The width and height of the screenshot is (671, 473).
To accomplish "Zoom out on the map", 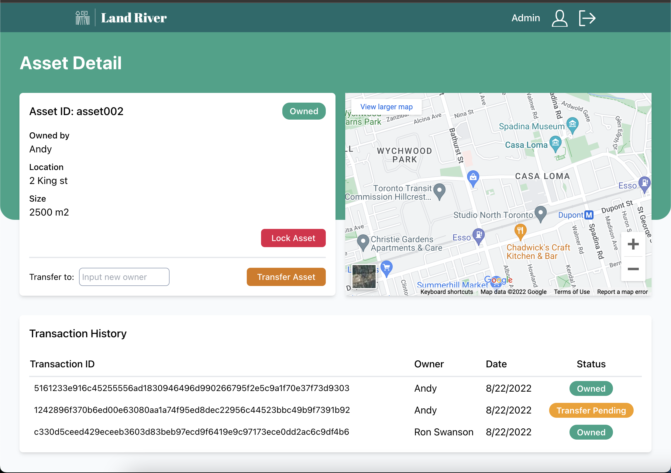I will click(x=633, y=269).
